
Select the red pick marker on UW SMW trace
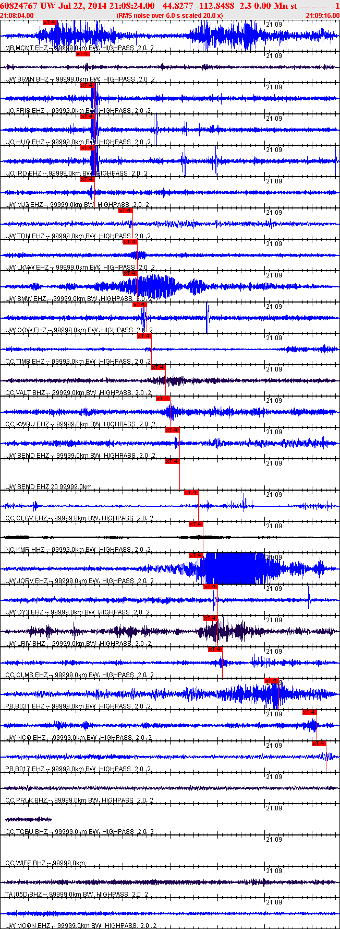pyautogui.click(x=130, y=273)
